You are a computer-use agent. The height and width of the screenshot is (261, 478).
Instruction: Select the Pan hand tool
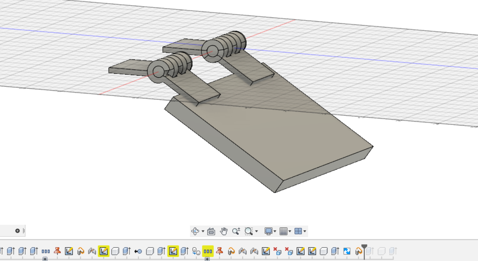(x=224, y=231)
